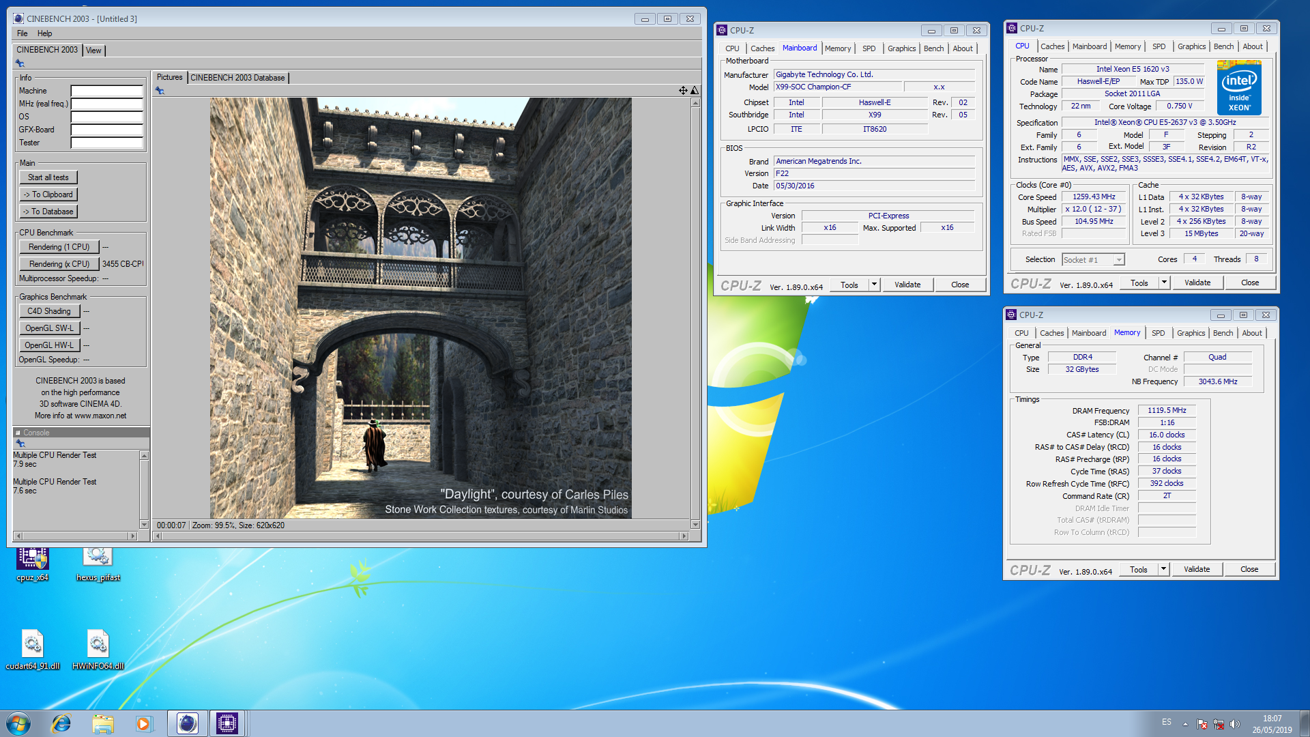Click Start all tests button
The width and height of the screenshot is (1310, 737).
[x=48, y=177]
